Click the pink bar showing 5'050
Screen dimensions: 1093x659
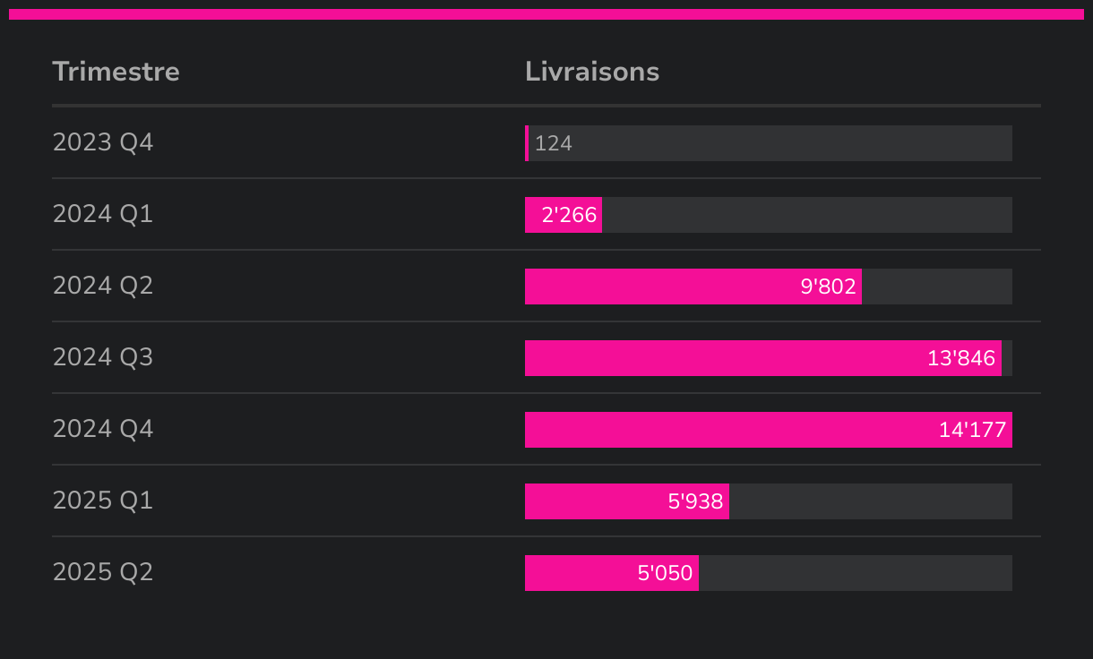coord(612,573)
